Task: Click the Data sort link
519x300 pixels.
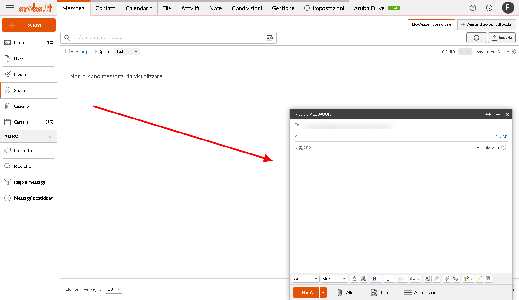Action: pyautogui.click(x=502, y=51)
